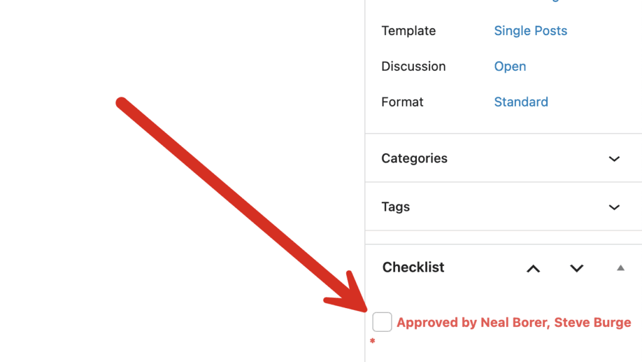Viewport: 642px width, 362px height.
Task: Change the Standard post format link
Action: (x=521, y=102)
